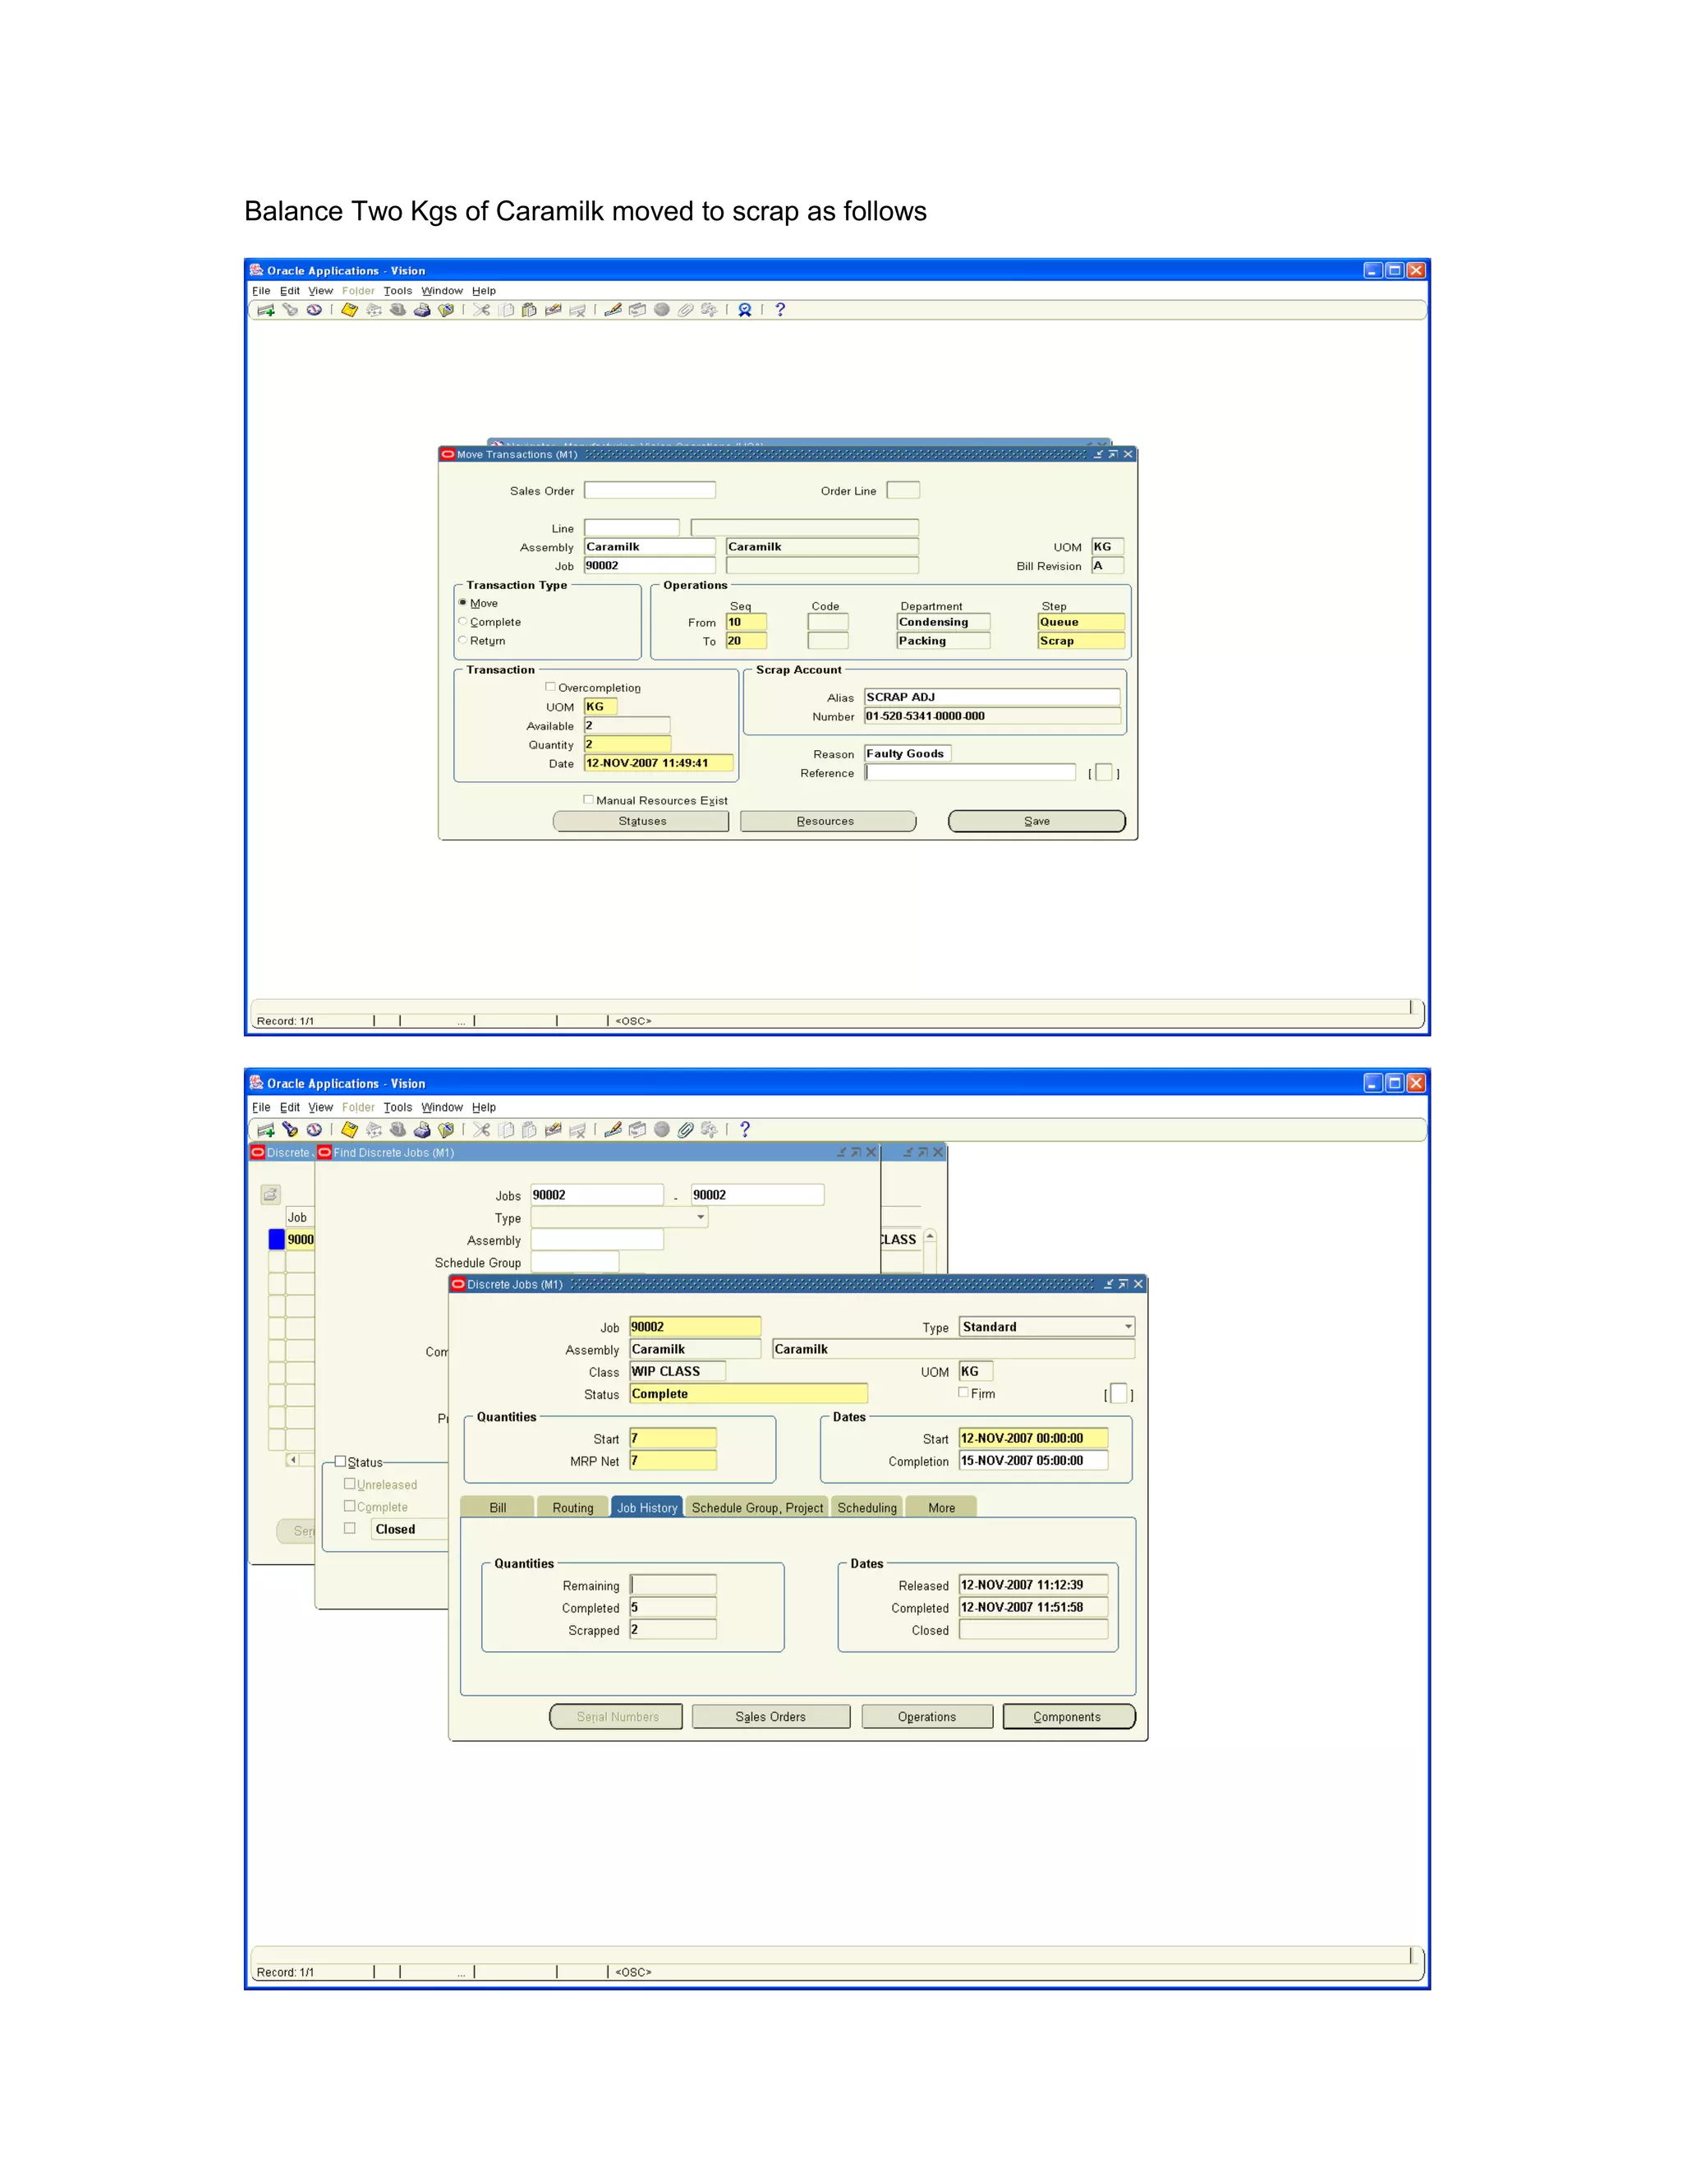
Task: Click the Cut scissors icon in top toolbar
Action: coord(482,310)
